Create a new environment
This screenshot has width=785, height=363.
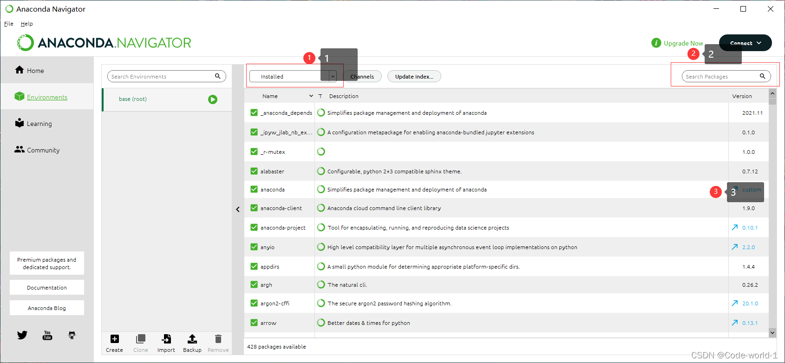click(x=114, y=343)
